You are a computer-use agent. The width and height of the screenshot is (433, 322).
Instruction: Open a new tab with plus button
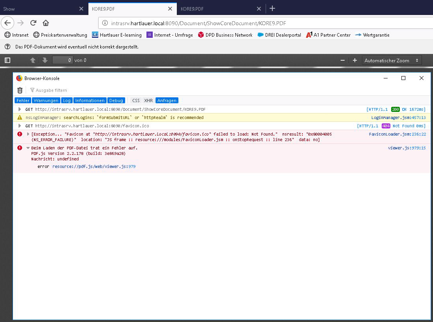pyautogui.click(x=272, y=9)
